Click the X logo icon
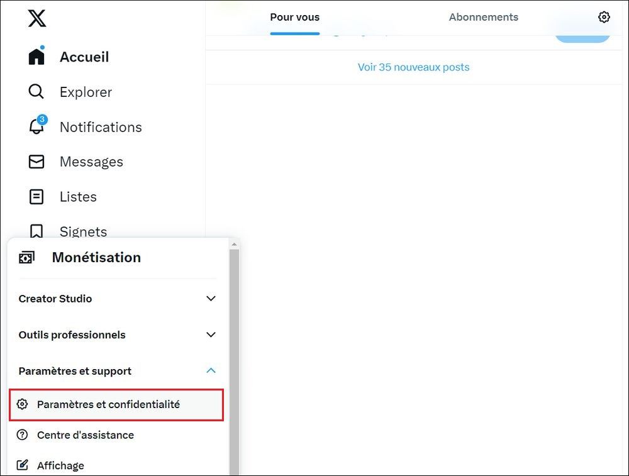Viewport: 629px width, 476px height. [x=36, y=18]
